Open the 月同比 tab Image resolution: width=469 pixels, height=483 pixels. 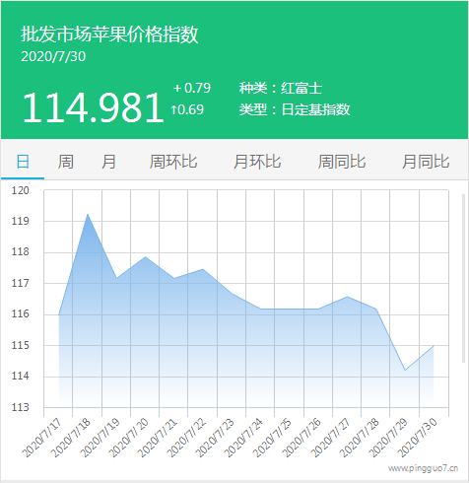pos(426,162)
